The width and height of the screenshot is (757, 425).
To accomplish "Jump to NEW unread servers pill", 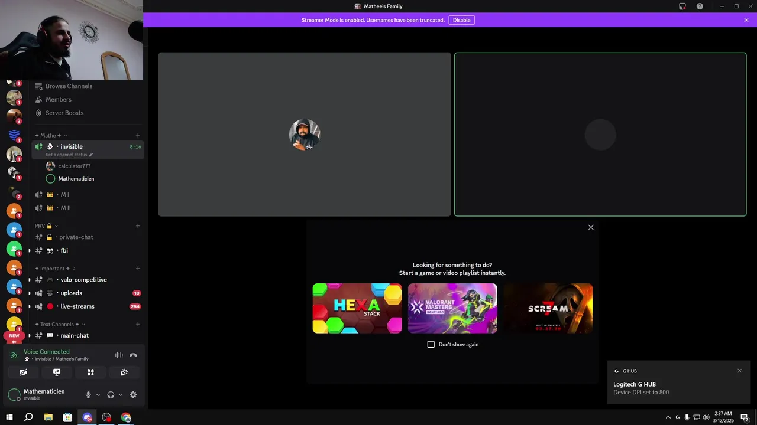I will [x=14, y=335].
